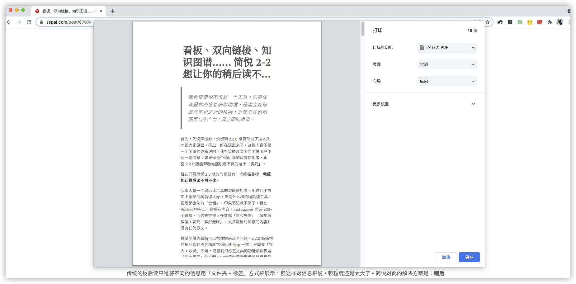Click the back navigation arrow
This screenshot has width=576, height=284.
tap(9, 22)
